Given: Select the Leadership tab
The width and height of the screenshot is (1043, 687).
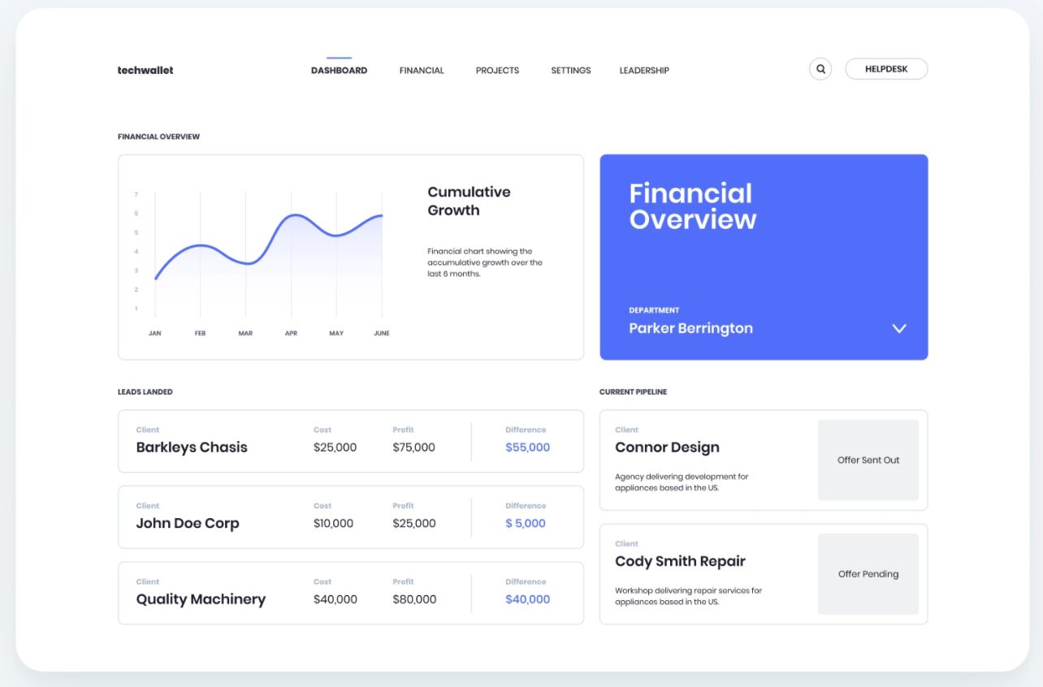Looking at the screenshot, I should click(644, 71).
